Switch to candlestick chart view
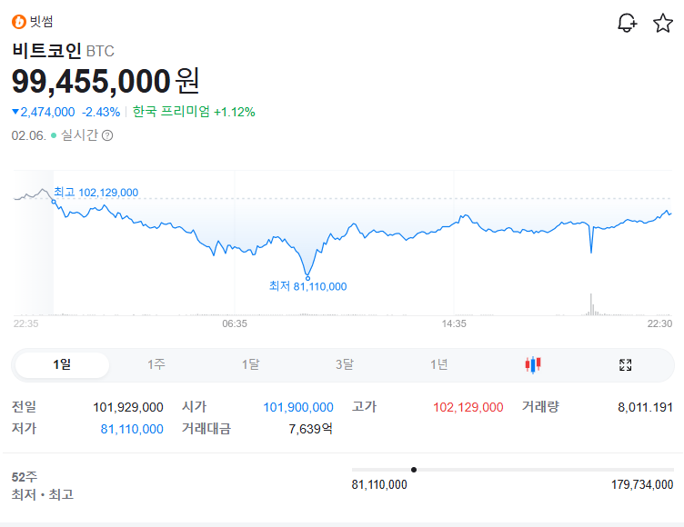The width and height of the screenshot is (684, 527). click(533, 364)
